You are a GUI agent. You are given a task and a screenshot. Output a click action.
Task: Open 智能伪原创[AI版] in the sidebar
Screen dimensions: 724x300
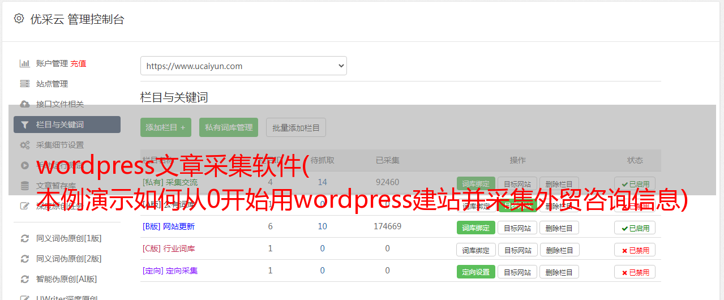[x=67, y=279]
